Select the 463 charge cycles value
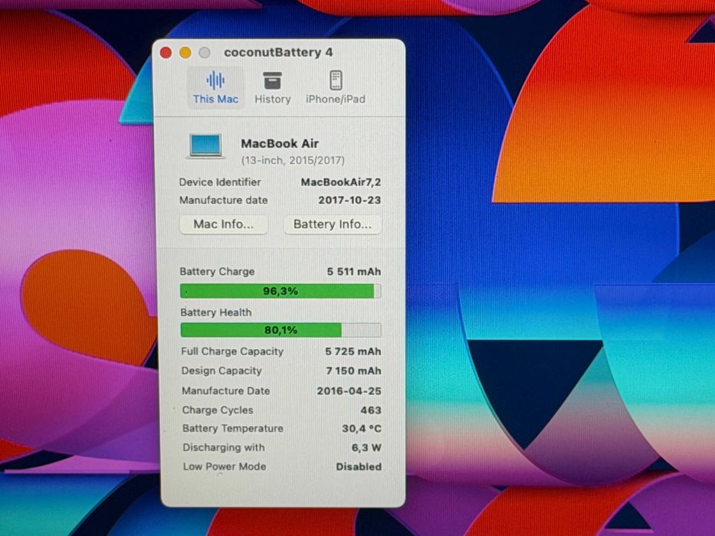 [x=371, y=410]
